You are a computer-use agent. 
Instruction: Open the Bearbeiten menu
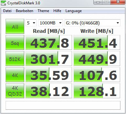coord(25,11)
